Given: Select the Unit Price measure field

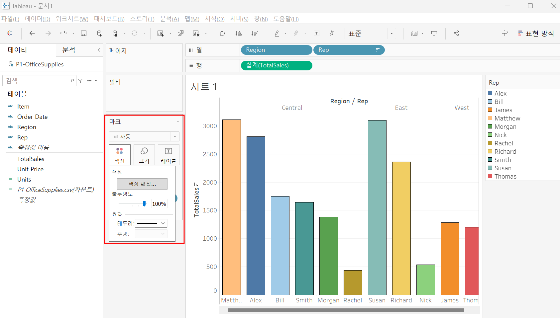Looking at the screenshot, I should click(x=30, y=169).
